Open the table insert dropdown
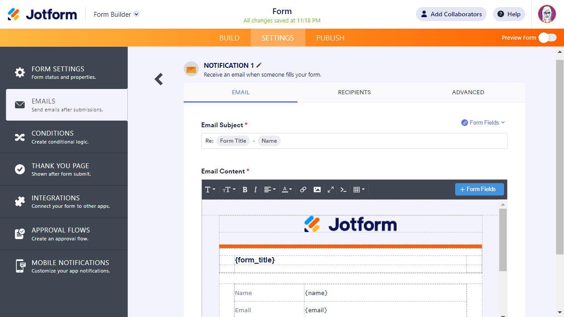Image resolution: width=564 pixels, height=317 pixels. point(359,190)
